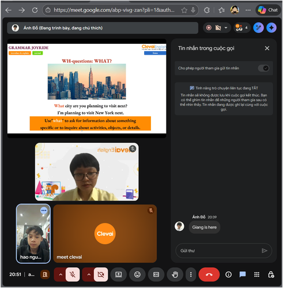This screenshot has width=283, height=288.
Task: Focus the Gửi thư message field
Action: pos(219,251)
